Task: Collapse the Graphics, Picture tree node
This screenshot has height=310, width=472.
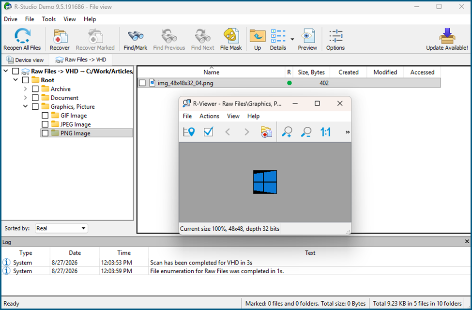Action: point(26,106)
